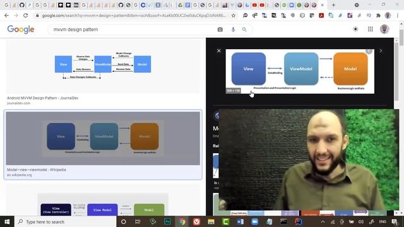Open Microsoft Word from the taskbar
404x227 pixels.
pyautogui.click(x=241, y=221)
